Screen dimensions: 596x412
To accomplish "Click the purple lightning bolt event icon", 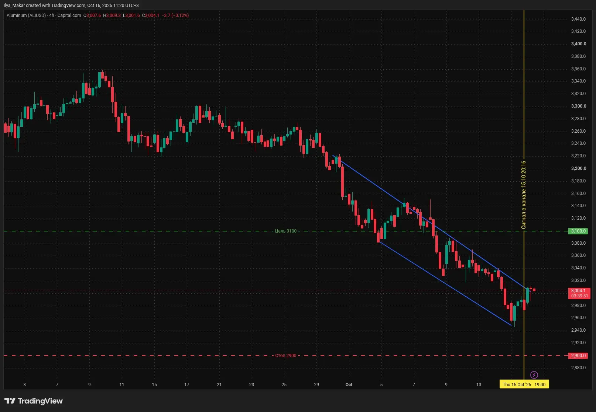I will point(534,375).
